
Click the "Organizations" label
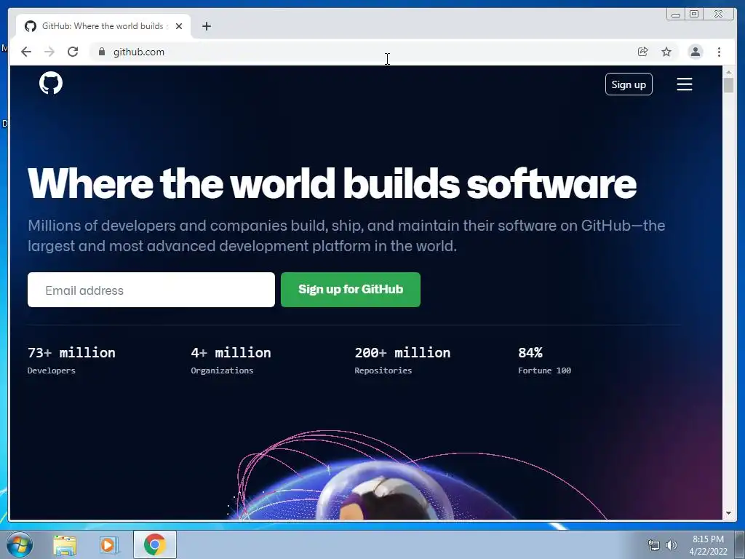coord(222,370)
